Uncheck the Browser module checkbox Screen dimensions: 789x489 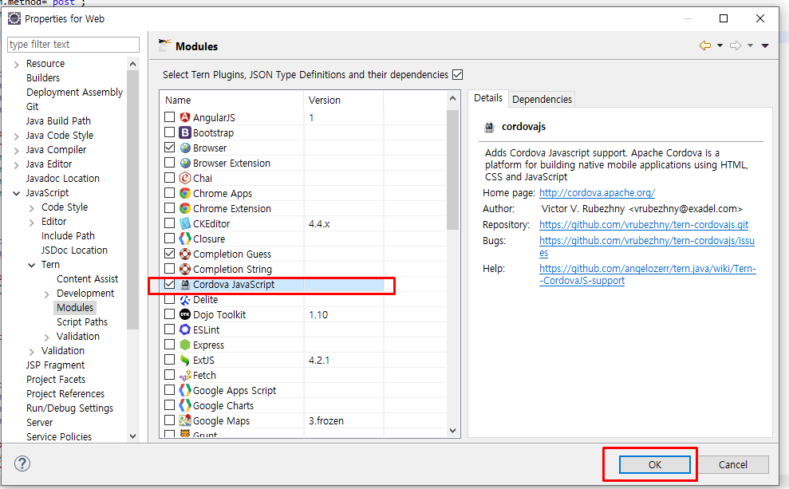170,147
